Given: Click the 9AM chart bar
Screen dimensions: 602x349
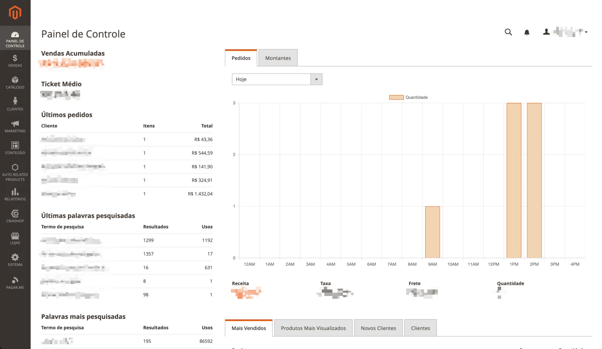Looking at the screenshot, I should [x=432, y=232].
